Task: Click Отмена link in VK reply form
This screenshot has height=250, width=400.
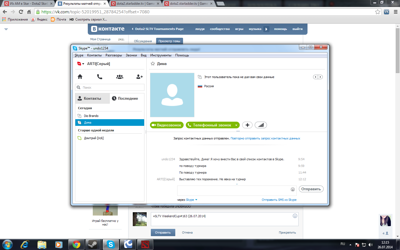Action: (187, 232)
